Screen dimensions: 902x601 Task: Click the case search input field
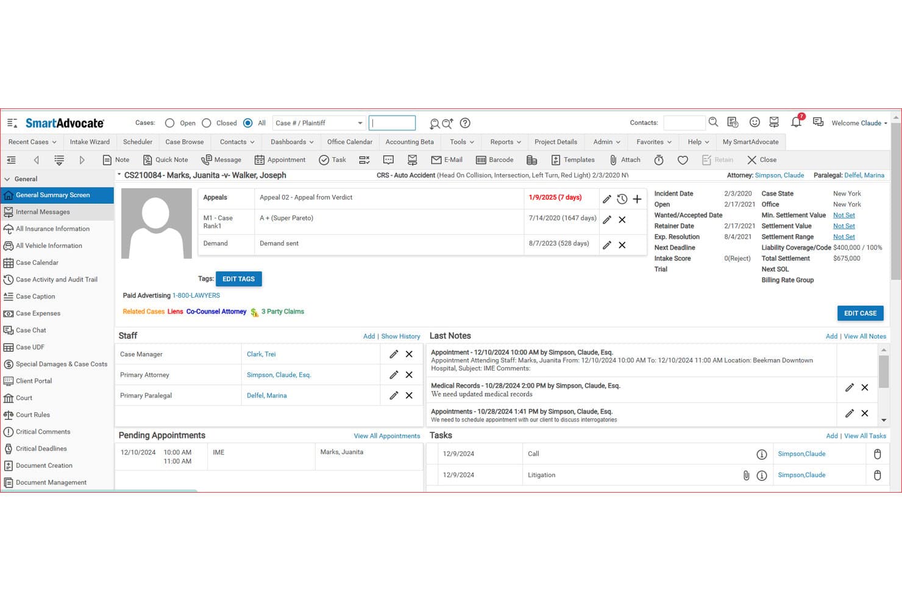point(392,123)
